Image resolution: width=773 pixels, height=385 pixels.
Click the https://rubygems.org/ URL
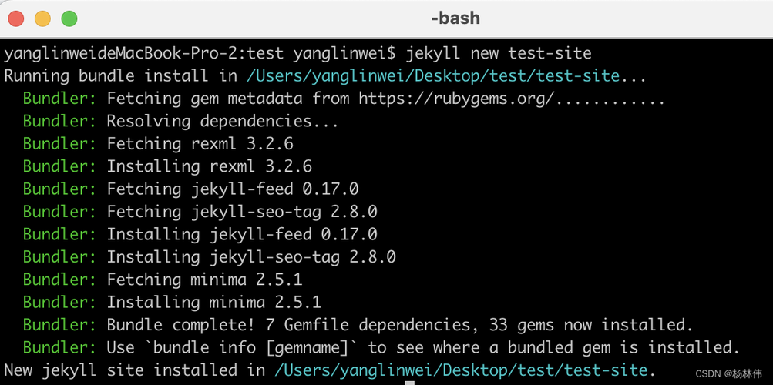(456, 99)
